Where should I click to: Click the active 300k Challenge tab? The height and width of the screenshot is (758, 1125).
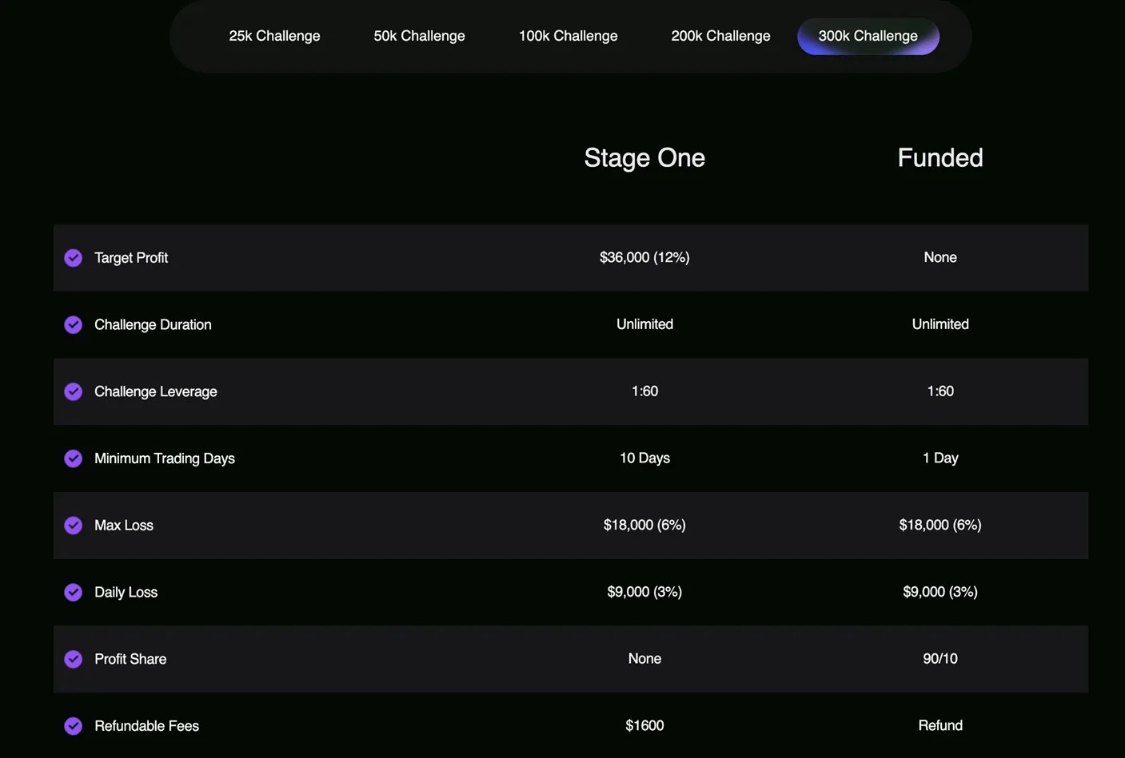tap(868, 36)
